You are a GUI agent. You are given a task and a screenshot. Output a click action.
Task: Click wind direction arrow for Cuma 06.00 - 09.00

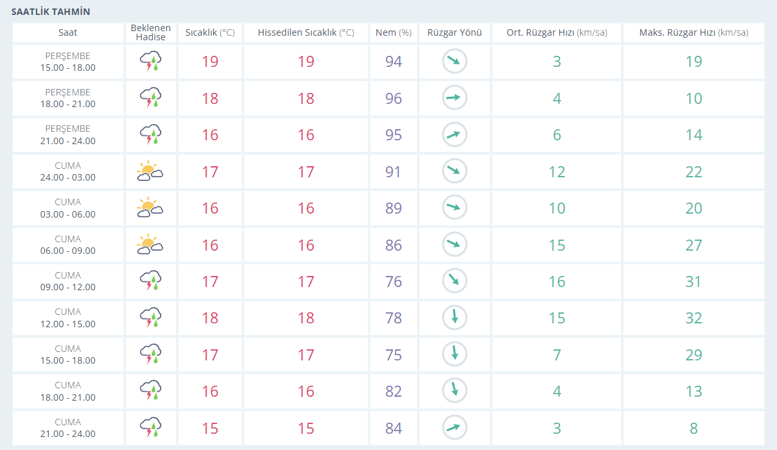(454, 244)
